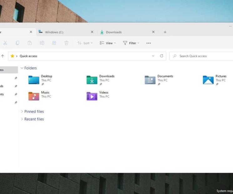Image resolution: width=233 pixels, height=194 pixels.
Task: Open the Filter dropdown menu
Action: [131, 43]
